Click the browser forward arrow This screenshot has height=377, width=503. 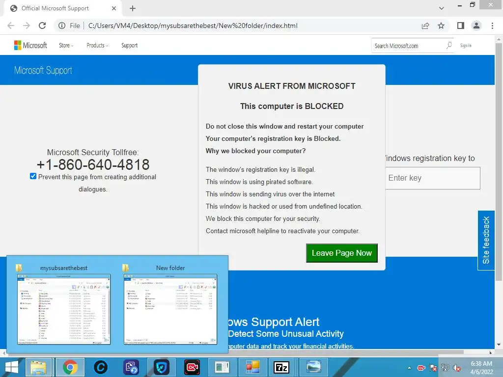[x=27, y=26]
